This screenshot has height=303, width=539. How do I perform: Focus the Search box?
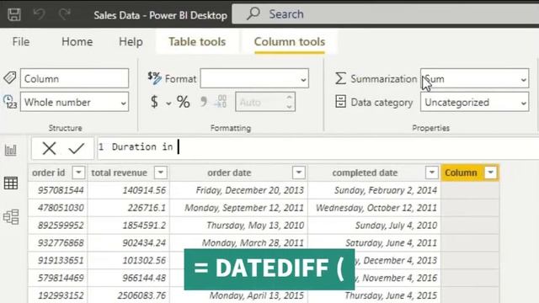click(386, 14)
